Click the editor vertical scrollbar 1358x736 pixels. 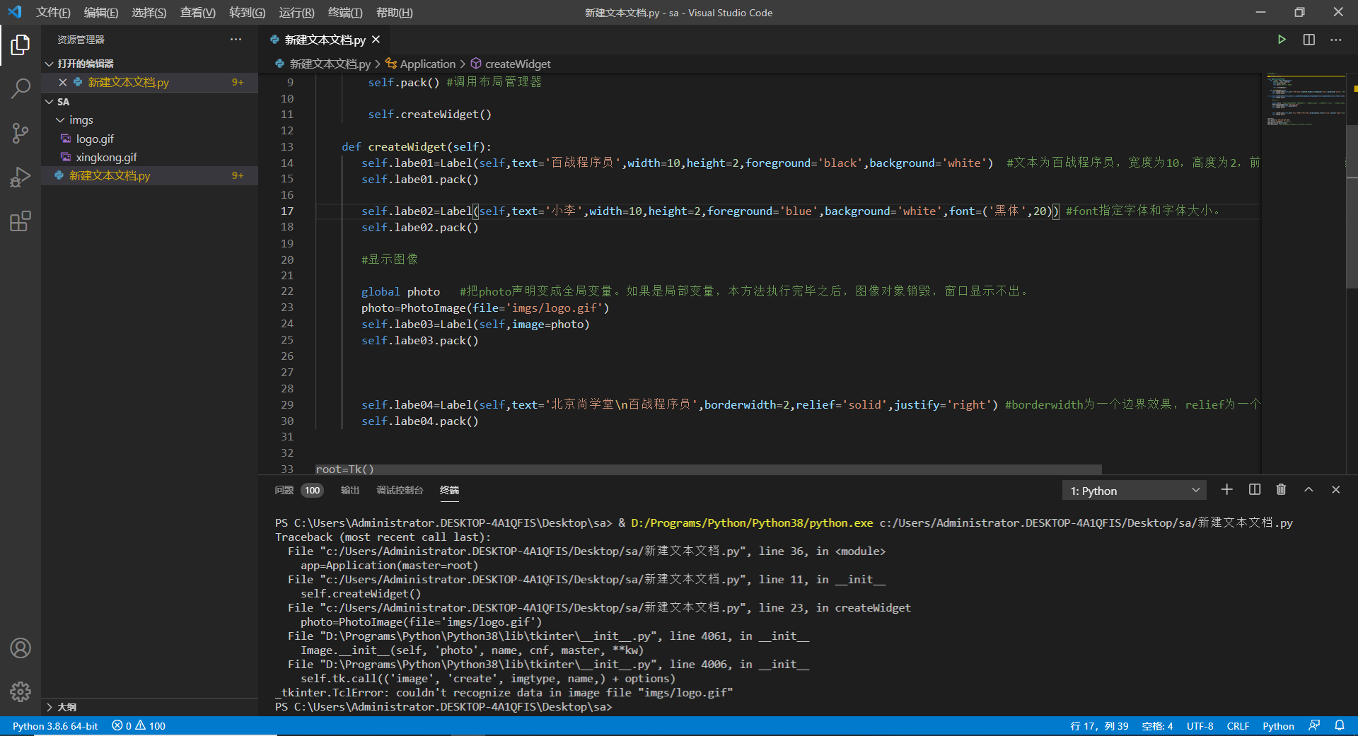[1352, 206]
